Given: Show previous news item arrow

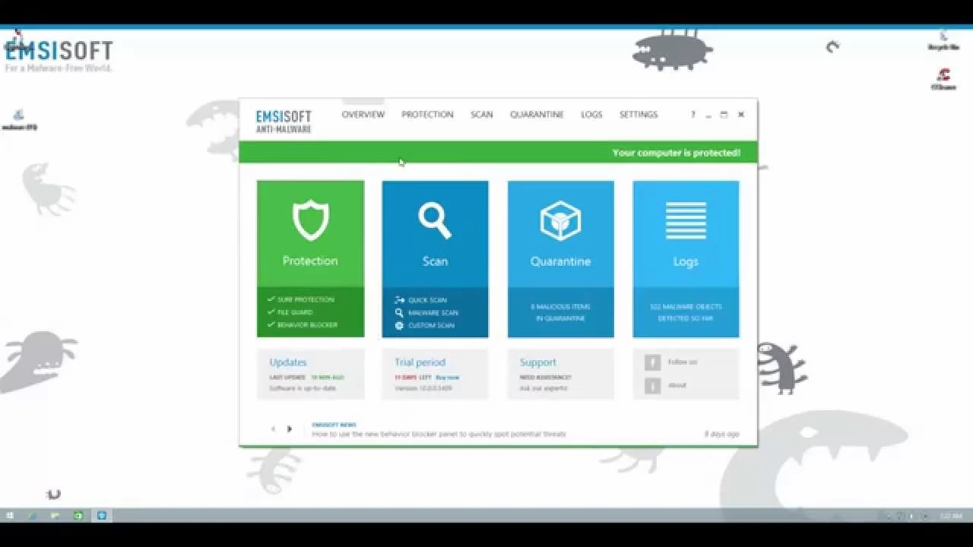Looking at the screenshot, I should click(274, 429).
